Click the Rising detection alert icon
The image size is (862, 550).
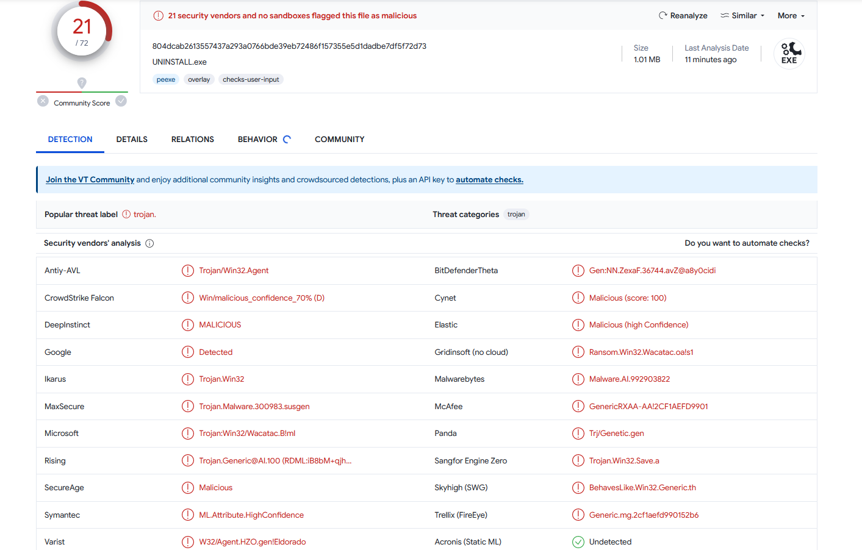coord(188,461)
